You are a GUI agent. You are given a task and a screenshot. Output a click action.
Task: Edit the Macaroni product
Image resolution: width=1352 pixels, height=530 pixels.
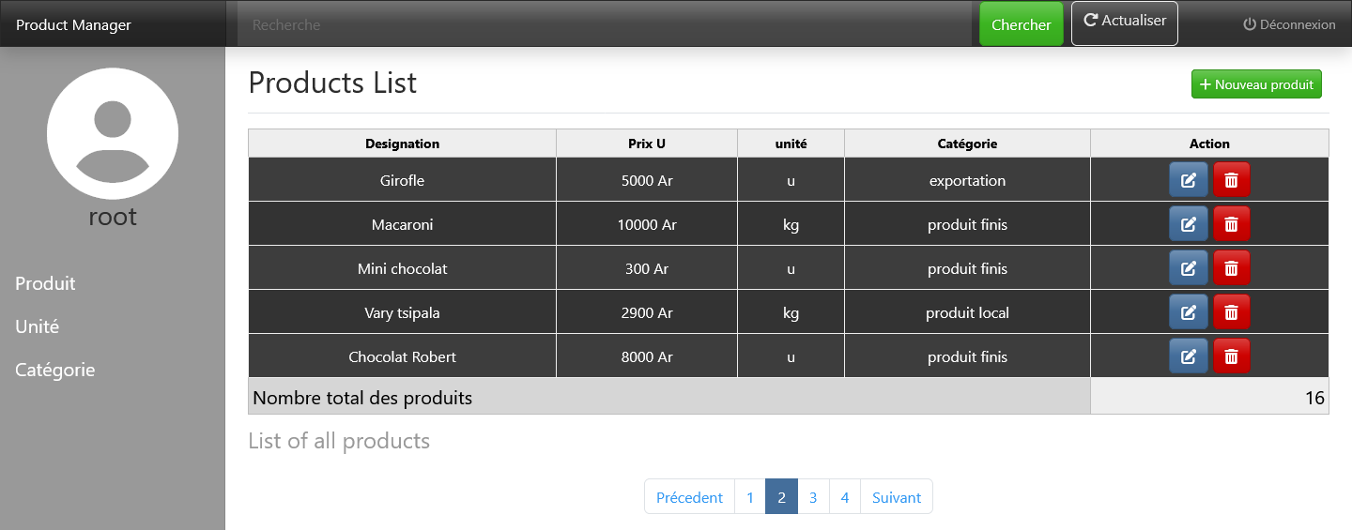(1188, 224)
